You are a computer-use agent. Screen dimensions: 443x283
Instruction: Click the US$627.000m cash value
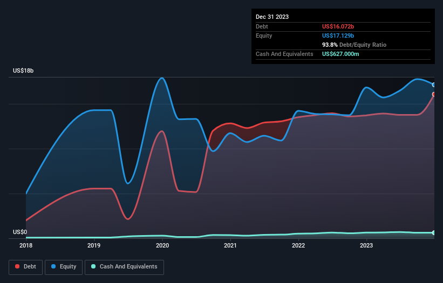click(x=340, y=54)
